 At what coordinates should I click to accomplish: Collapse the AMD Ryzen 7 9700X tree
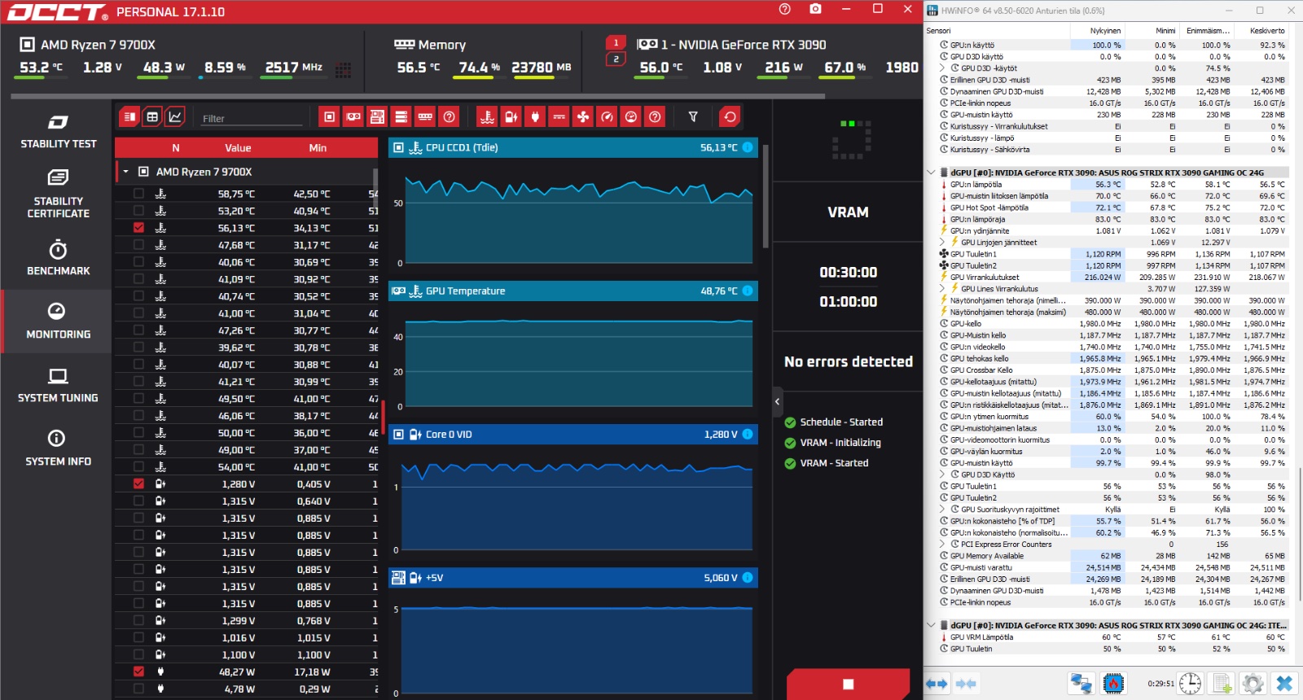coord(125,172)
